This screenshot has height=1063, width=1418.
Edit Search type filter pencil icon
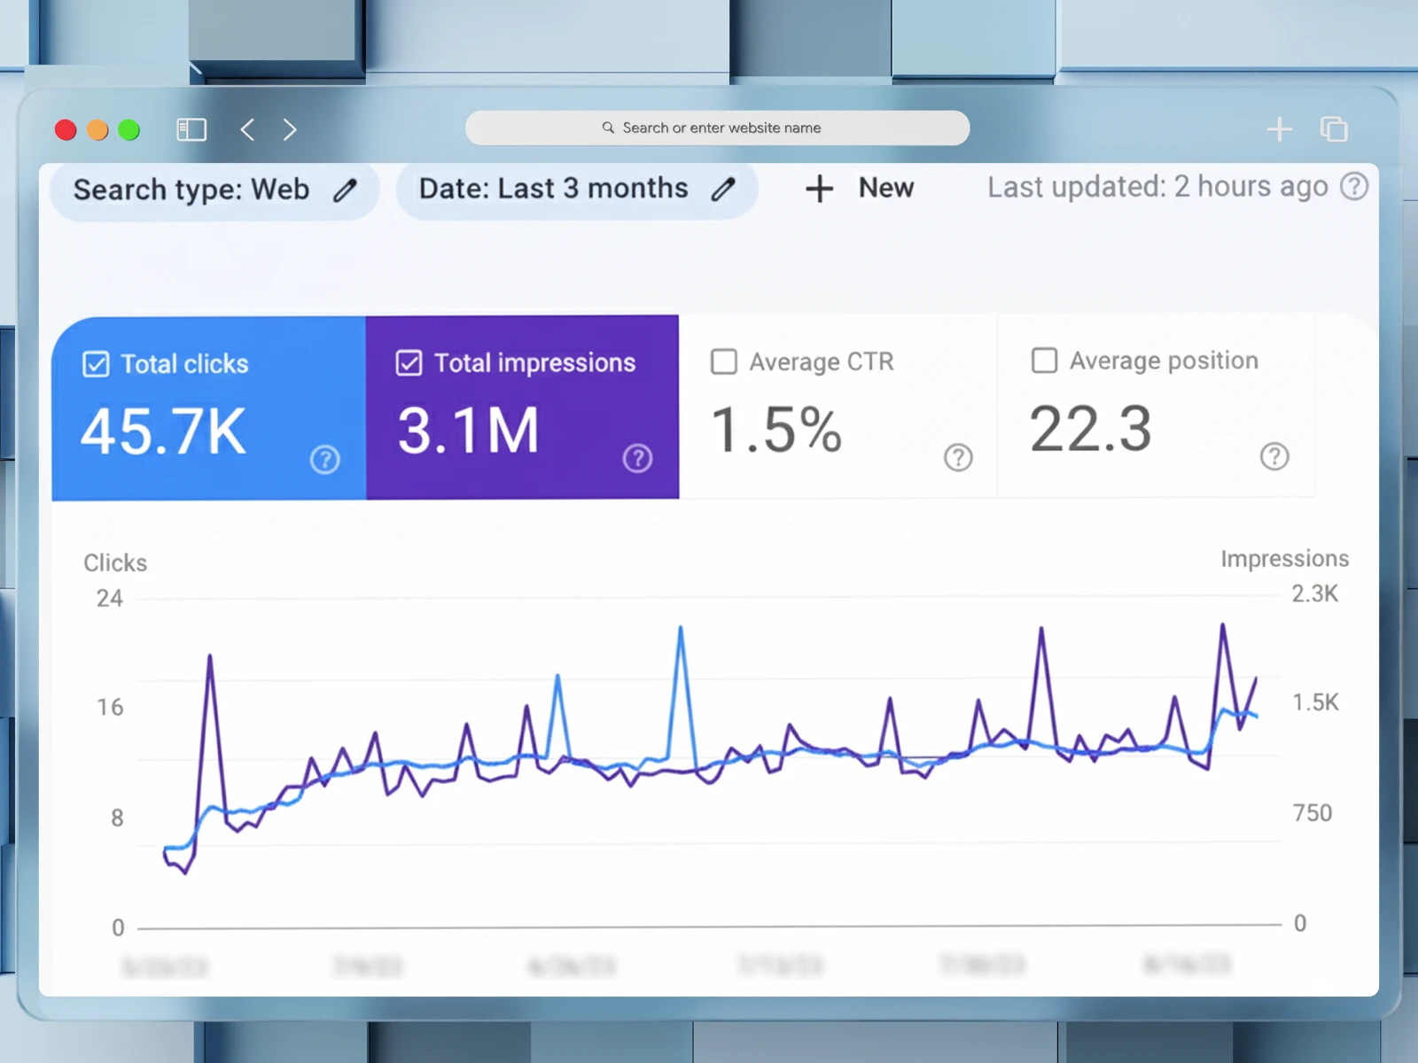tap(346, 190)
